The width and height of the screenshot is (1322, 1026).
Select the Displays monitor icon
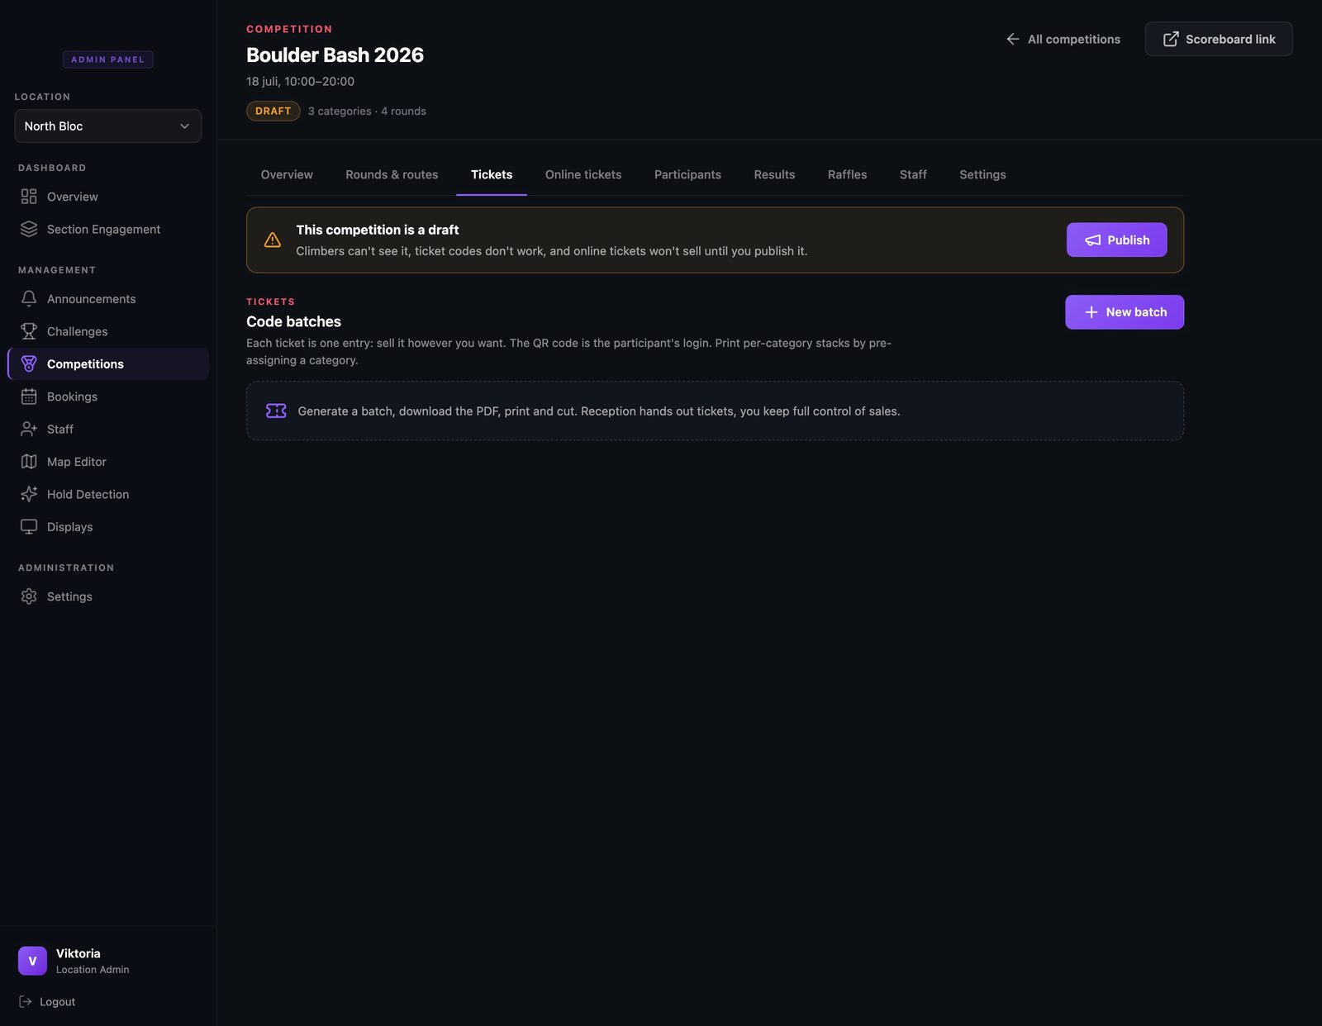point(29,527)
